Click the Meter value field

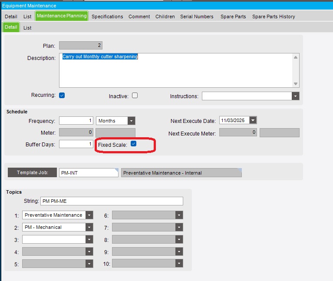[76, 132]
